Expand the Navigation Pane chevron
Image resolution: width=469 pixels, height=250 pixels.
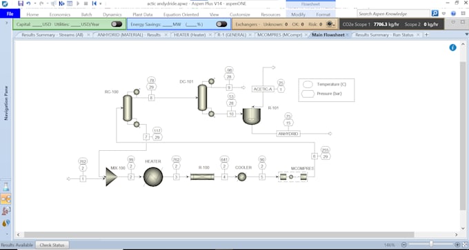[7, 23]
